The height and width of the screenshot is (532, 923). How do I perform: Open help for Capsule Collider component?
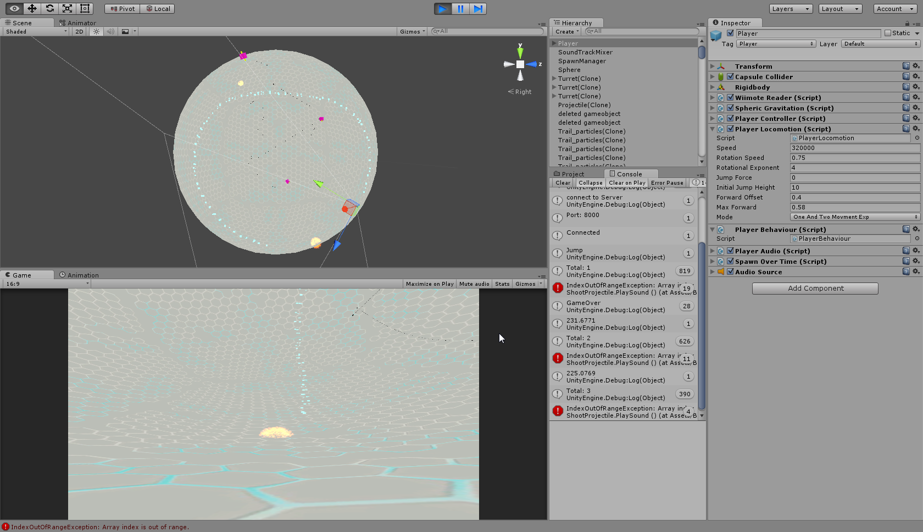click(x=906, y=76)
